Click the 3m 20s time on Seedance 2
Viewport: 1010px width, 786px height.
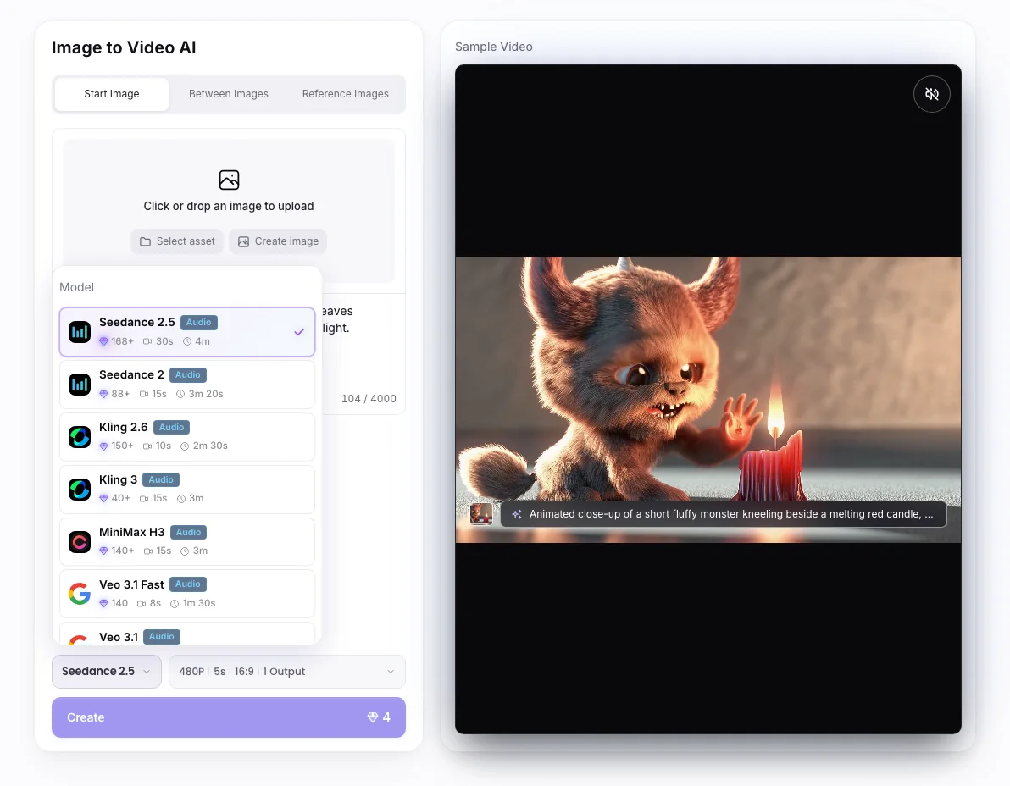pyautogui.click(x=206, y=394)
